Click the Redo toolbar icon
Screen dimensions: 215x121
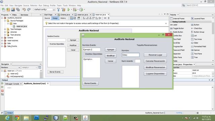coord(29,10)
